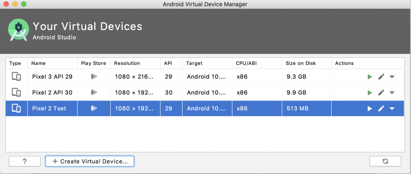Screen dimensions: 411x174
Task: Close the Android Virtual Device Manager window
Action: tap(6, 4)
